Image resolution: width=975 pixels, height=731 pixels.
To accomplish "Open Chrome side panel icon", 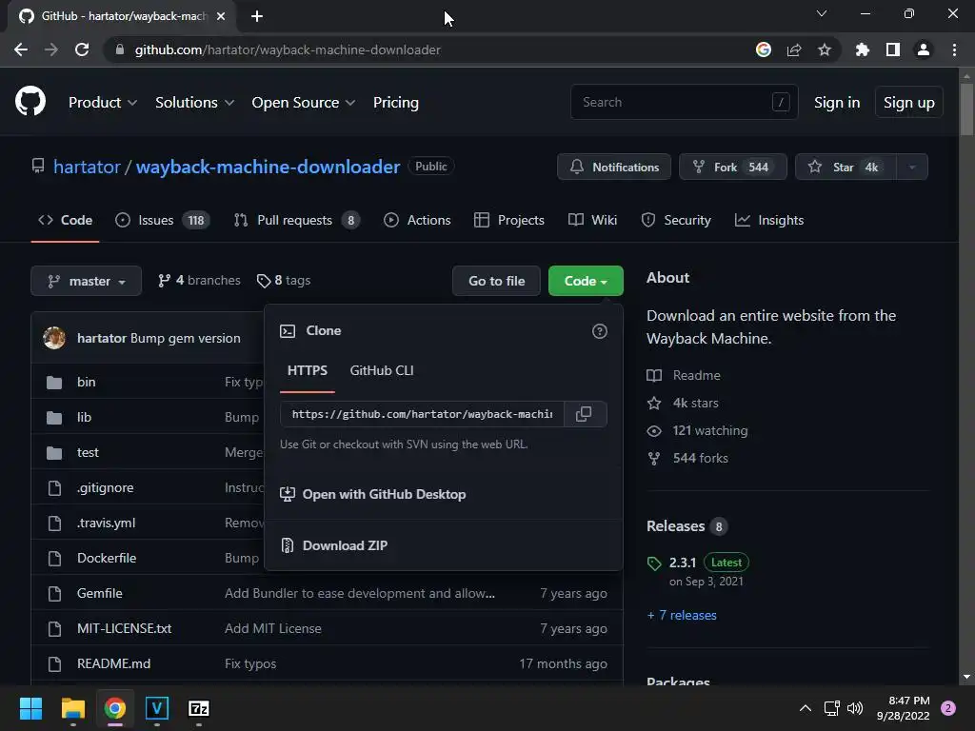I will (893, 49).
